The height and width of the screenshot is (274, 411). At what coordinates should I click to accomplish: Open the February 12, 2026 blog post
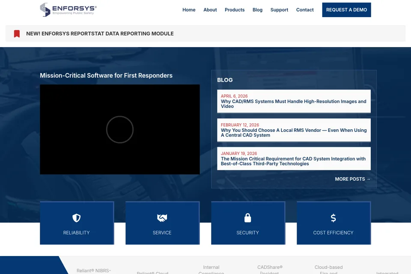(294, 130)
